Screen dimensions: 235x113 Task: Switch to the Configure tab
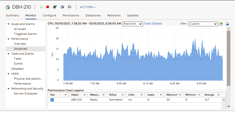(49, 15)
